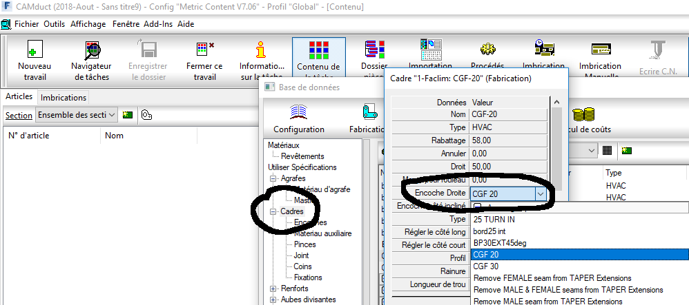The image size is (689, 305).
Task: Open the Procédés gear icon
Action: tap(487, 49)
